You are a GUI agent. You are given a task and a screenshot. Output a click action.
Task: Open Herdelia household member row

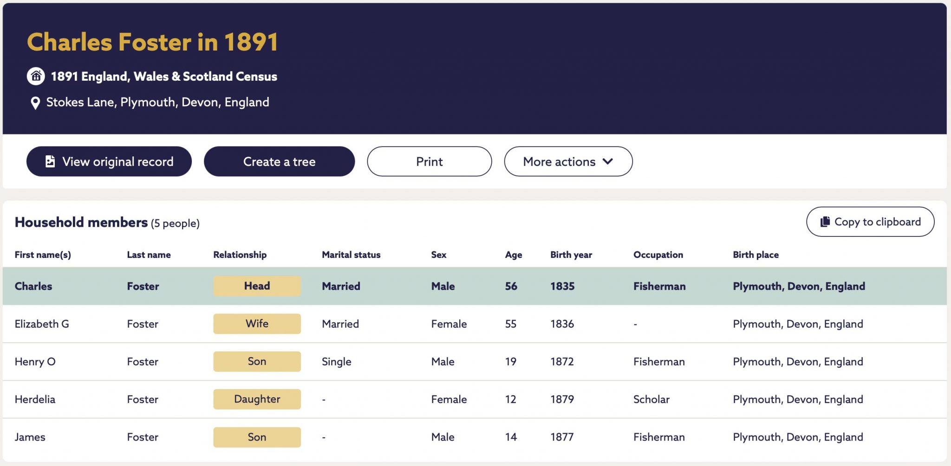[x=475, y=399]
